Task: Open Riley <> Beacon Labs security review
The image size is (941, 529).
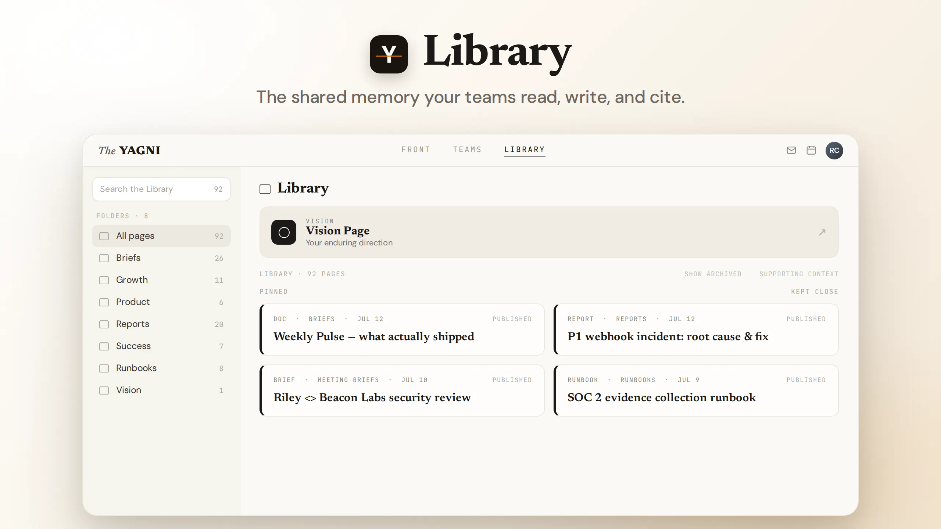Action: (x=402, y=390)
